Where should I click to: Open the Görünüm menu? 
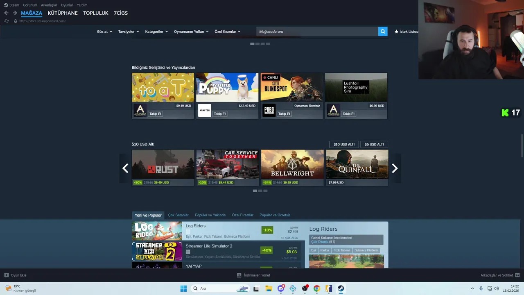[x=30, y=5]
